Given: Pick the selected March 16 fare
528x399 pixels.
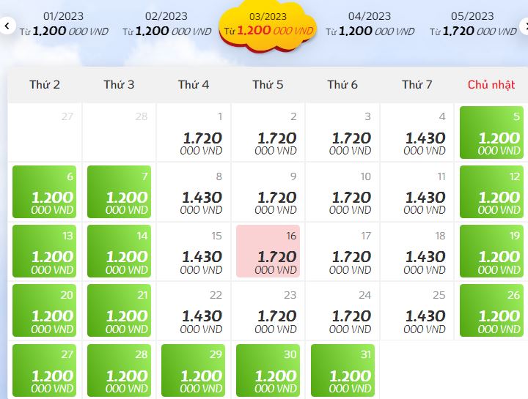Looking at the screenshot, I should [268, 251].
